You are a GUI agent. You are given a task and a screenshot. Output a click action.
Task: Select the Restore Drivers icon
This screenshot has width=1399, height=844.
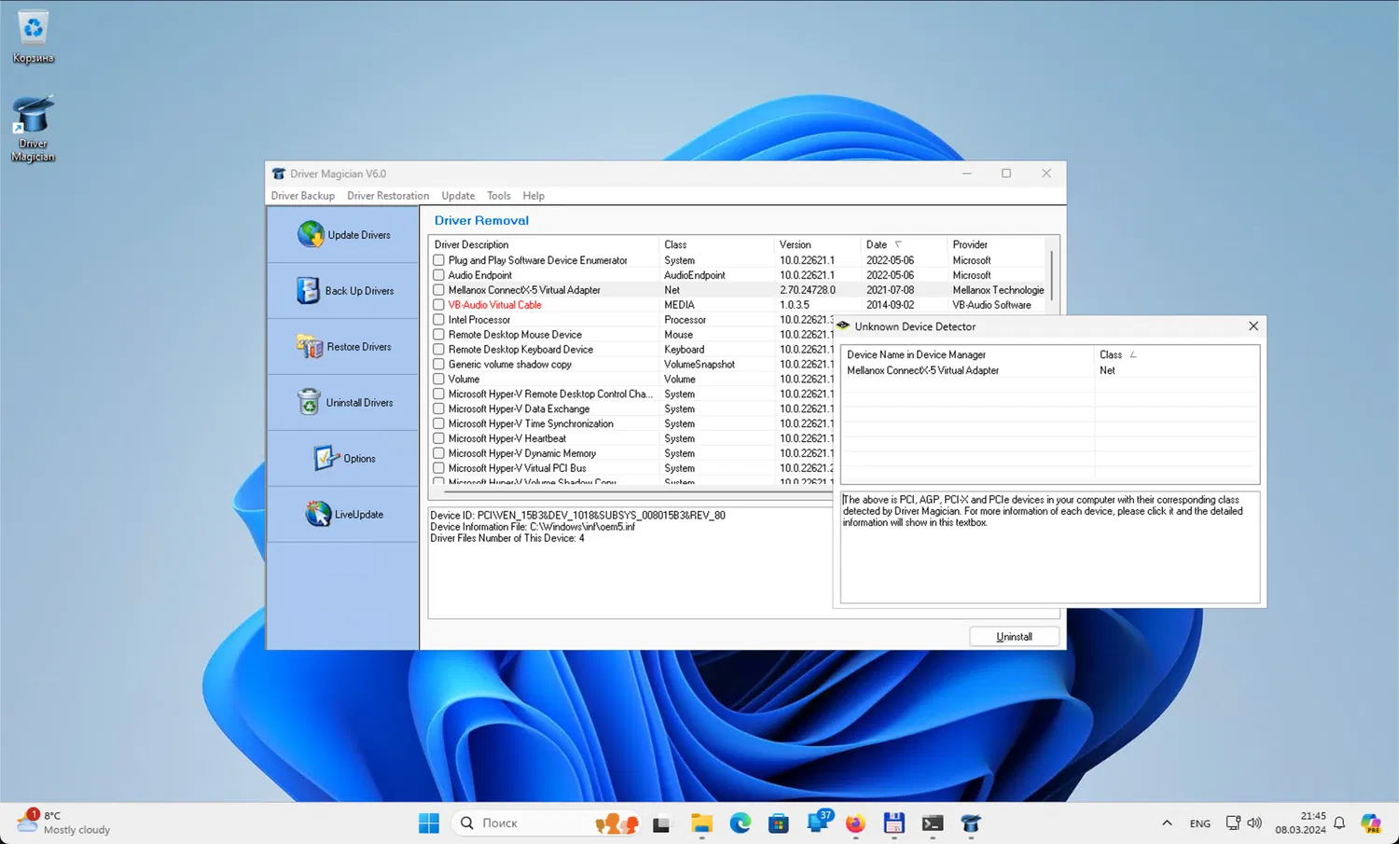tap(310, 347)
